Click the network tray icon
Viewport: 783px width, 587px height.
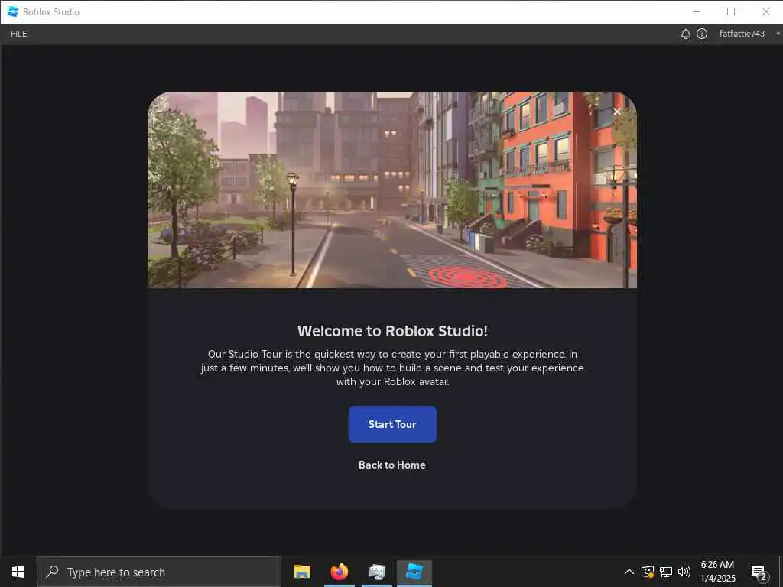(x=666, y=572)
